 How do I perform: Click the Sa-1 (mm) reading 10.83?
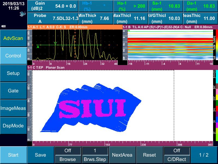click(174, 6)
